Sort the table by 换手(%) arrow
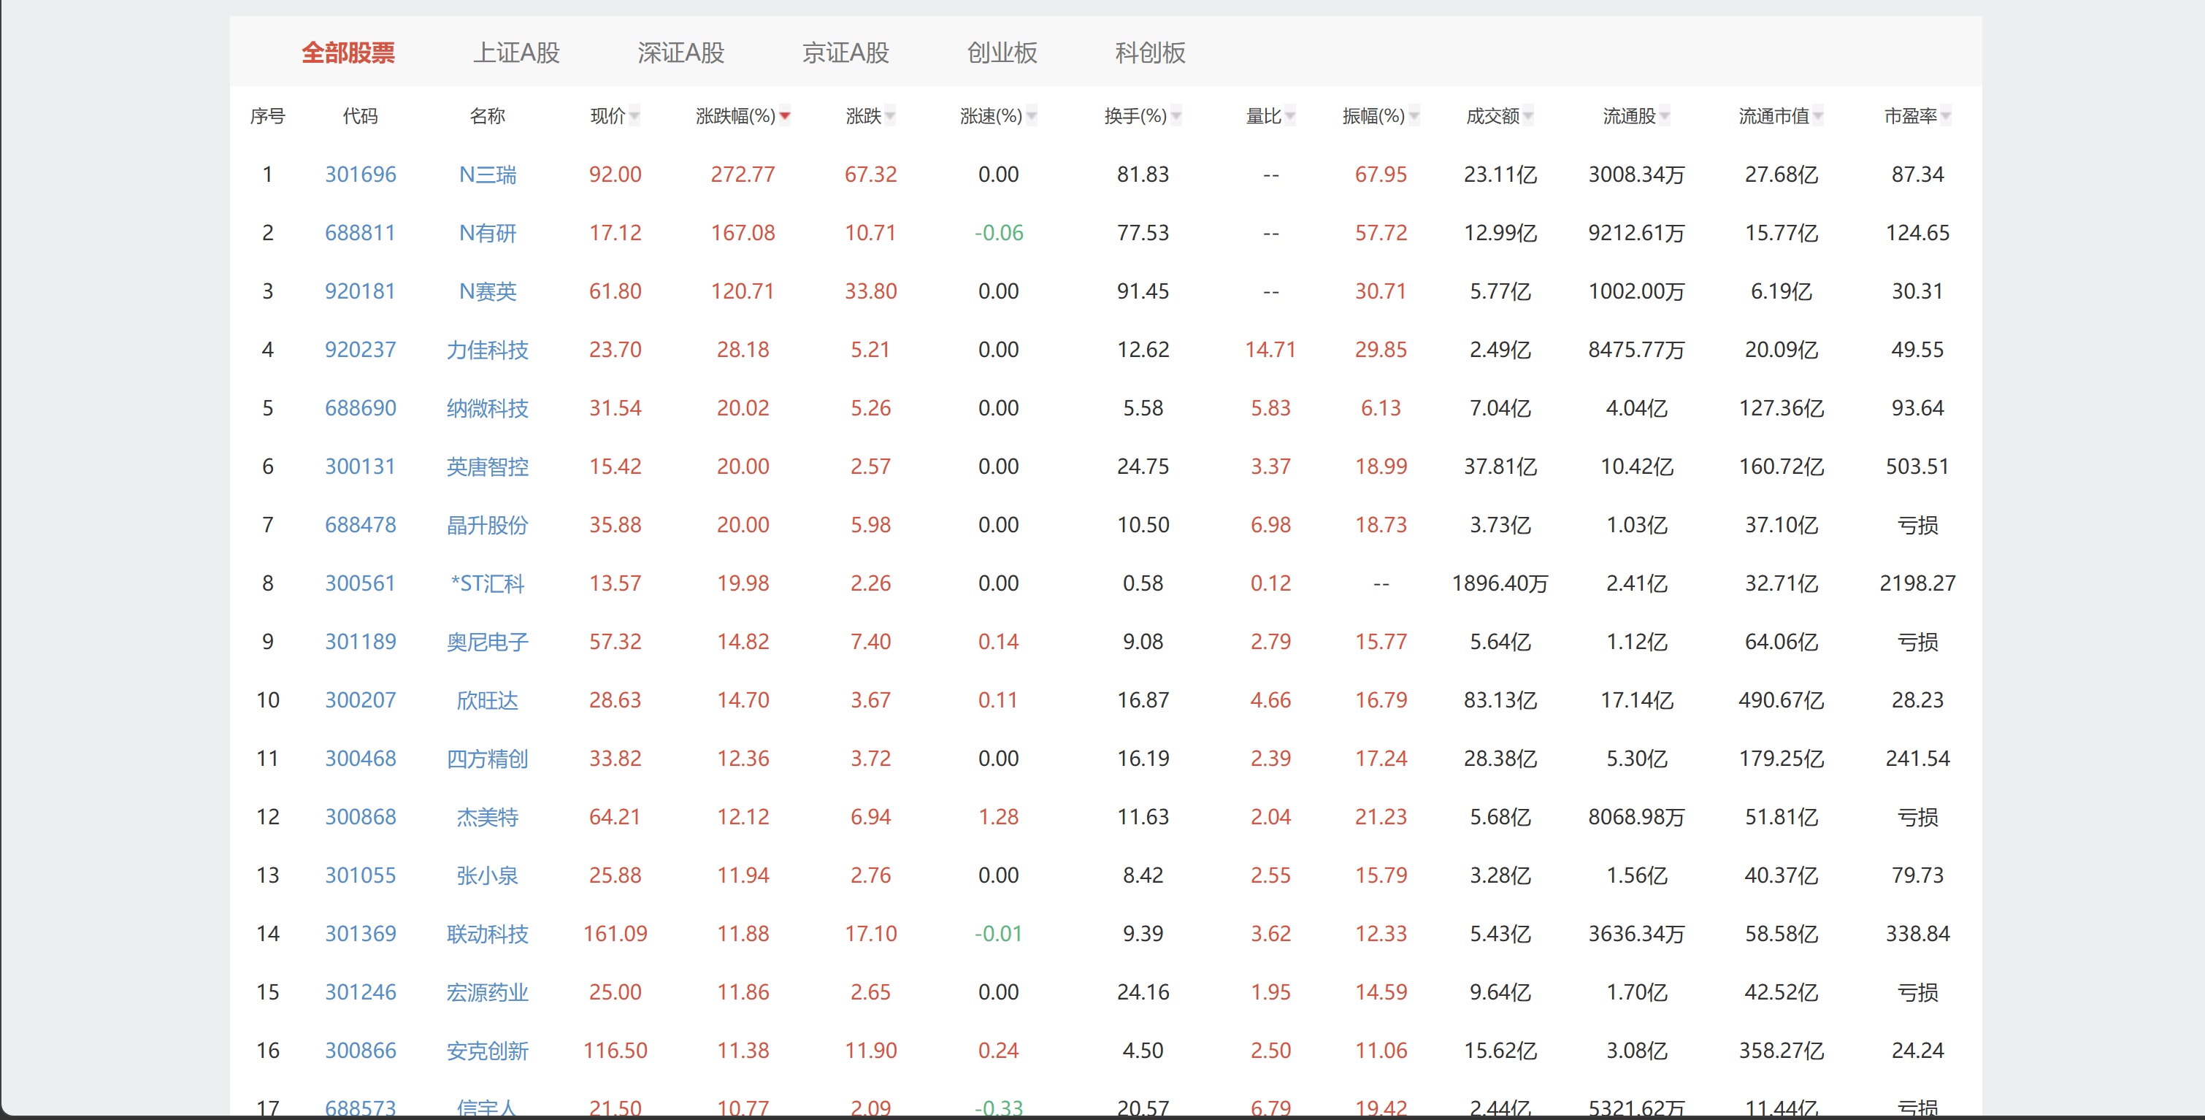This screenshot has width=2205, height=1120. pos(1176,115)
